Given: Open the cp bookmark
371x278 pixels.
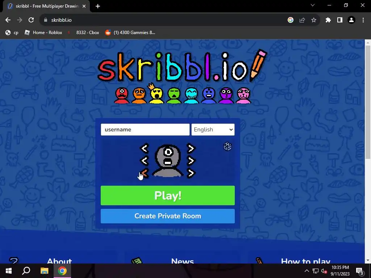Looking at the screenshot, I should (x=12, y=33).
